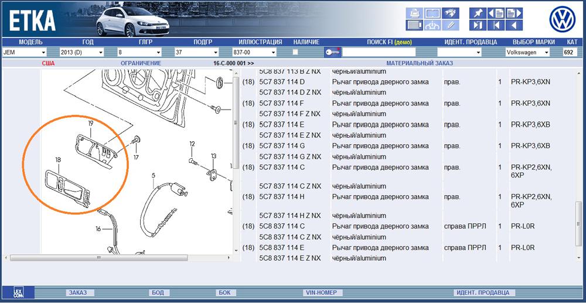Click the ИДЕНТ. ПРОДАВЦА button in the bottom bar
Image resolution: width=586 pixels, height=303 pixels.
484,292
